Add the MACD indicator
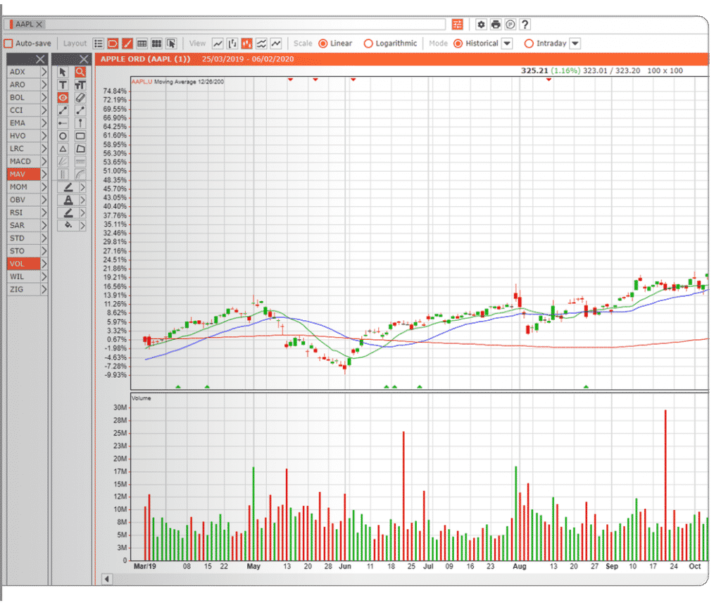721x603 pixels. coord(24,162)
